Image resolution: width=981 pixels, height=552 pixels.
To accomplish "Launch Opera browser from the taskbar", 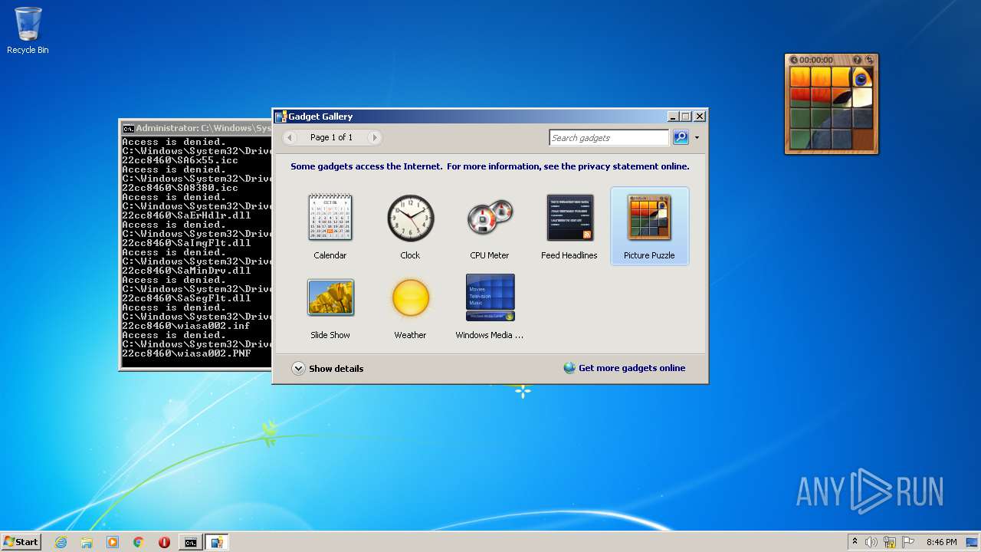I will (164, 542).
